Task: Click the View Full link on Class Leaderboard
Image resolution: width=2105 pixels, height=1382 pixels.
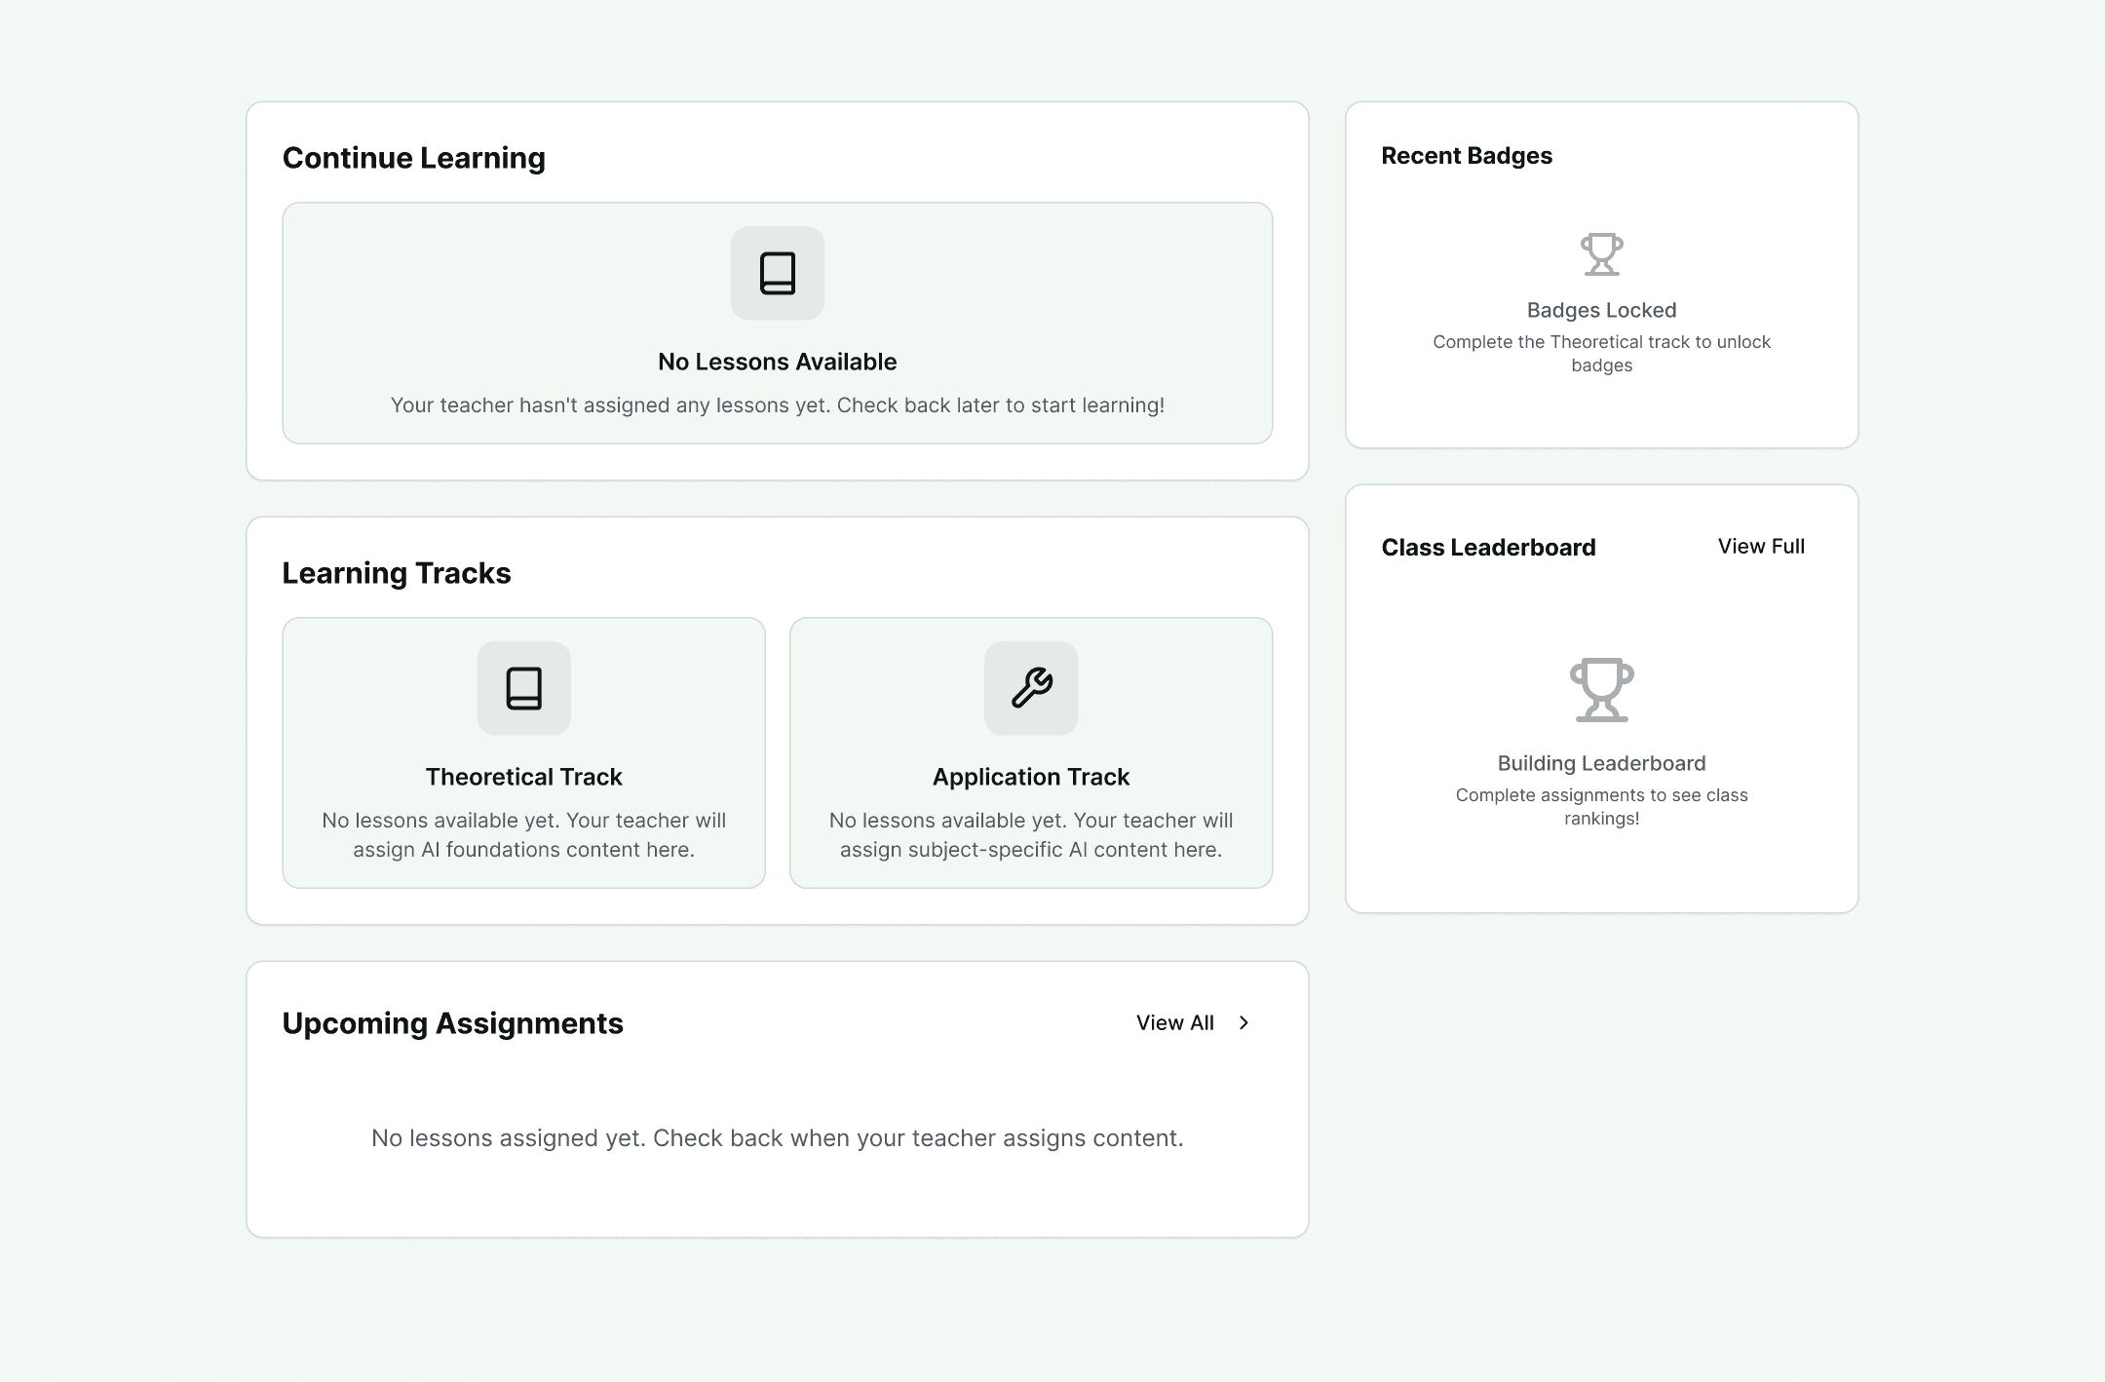Action: [x=1761, y=547]
